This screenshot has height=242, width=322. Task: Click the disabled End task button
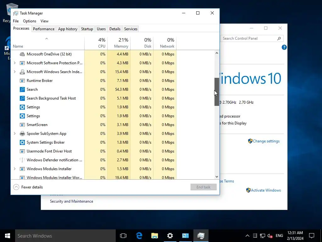click(x=203, y=187)
